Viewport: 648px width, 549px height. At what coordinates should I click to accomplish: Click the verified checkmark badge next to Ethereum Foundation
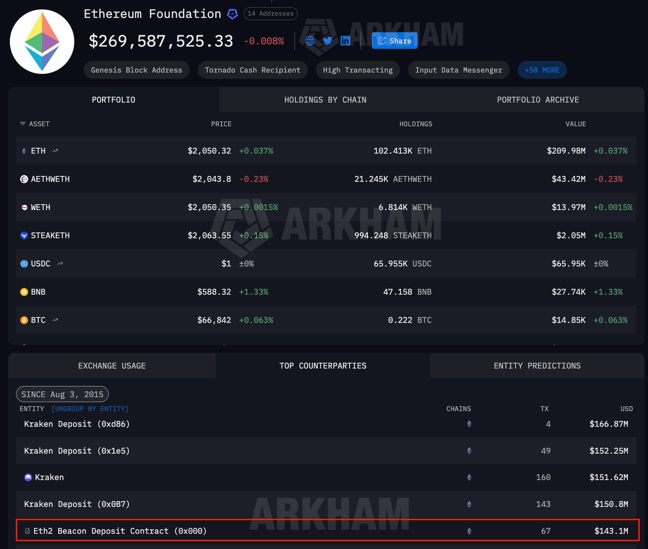click(232, 14)
